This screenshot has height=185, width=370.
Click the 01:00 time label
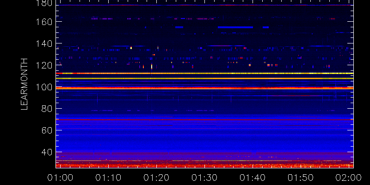click(x=60, y=178)
